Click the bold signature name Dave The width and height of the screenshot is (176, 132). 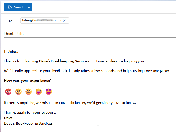tap(8, 118)
